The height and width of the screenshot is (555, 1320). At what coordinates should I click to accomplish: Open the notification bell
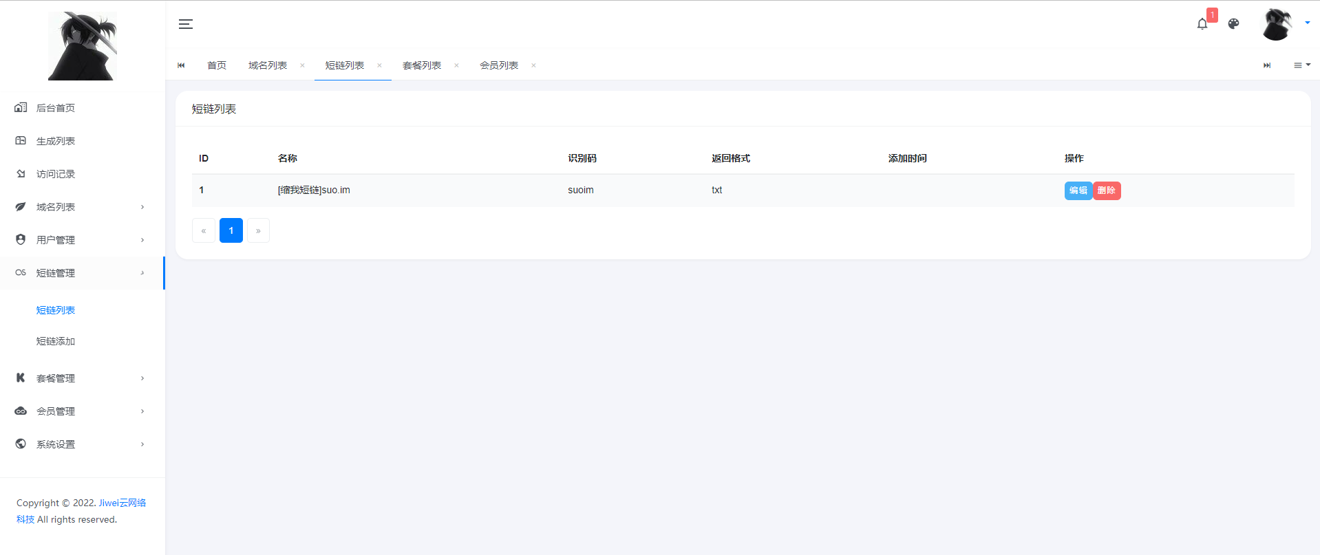[1202, 24]
